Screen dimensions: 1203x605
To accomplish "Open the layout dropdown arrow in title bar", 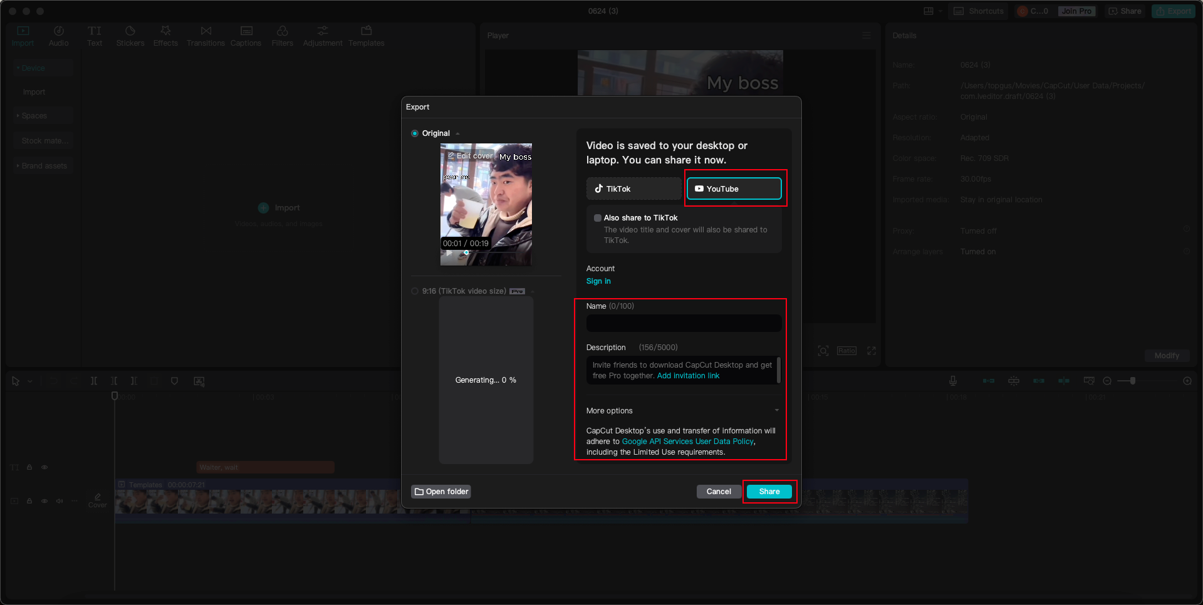I will (x=940, y=11).
